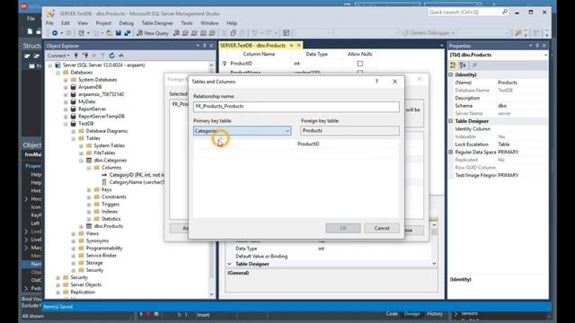
Task: Click the Object Explorer vertical scrollbar
Action: tap(212, 179)
